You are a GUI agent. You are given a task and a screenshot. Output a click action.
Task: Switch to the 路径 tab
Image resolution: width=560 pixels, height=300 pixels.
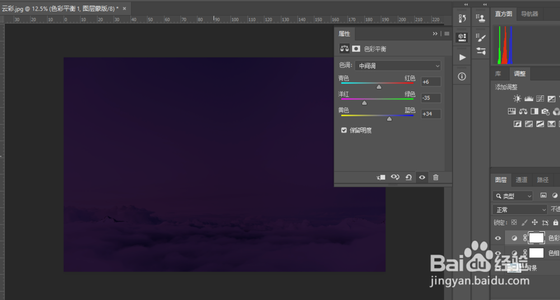point(543,180)
